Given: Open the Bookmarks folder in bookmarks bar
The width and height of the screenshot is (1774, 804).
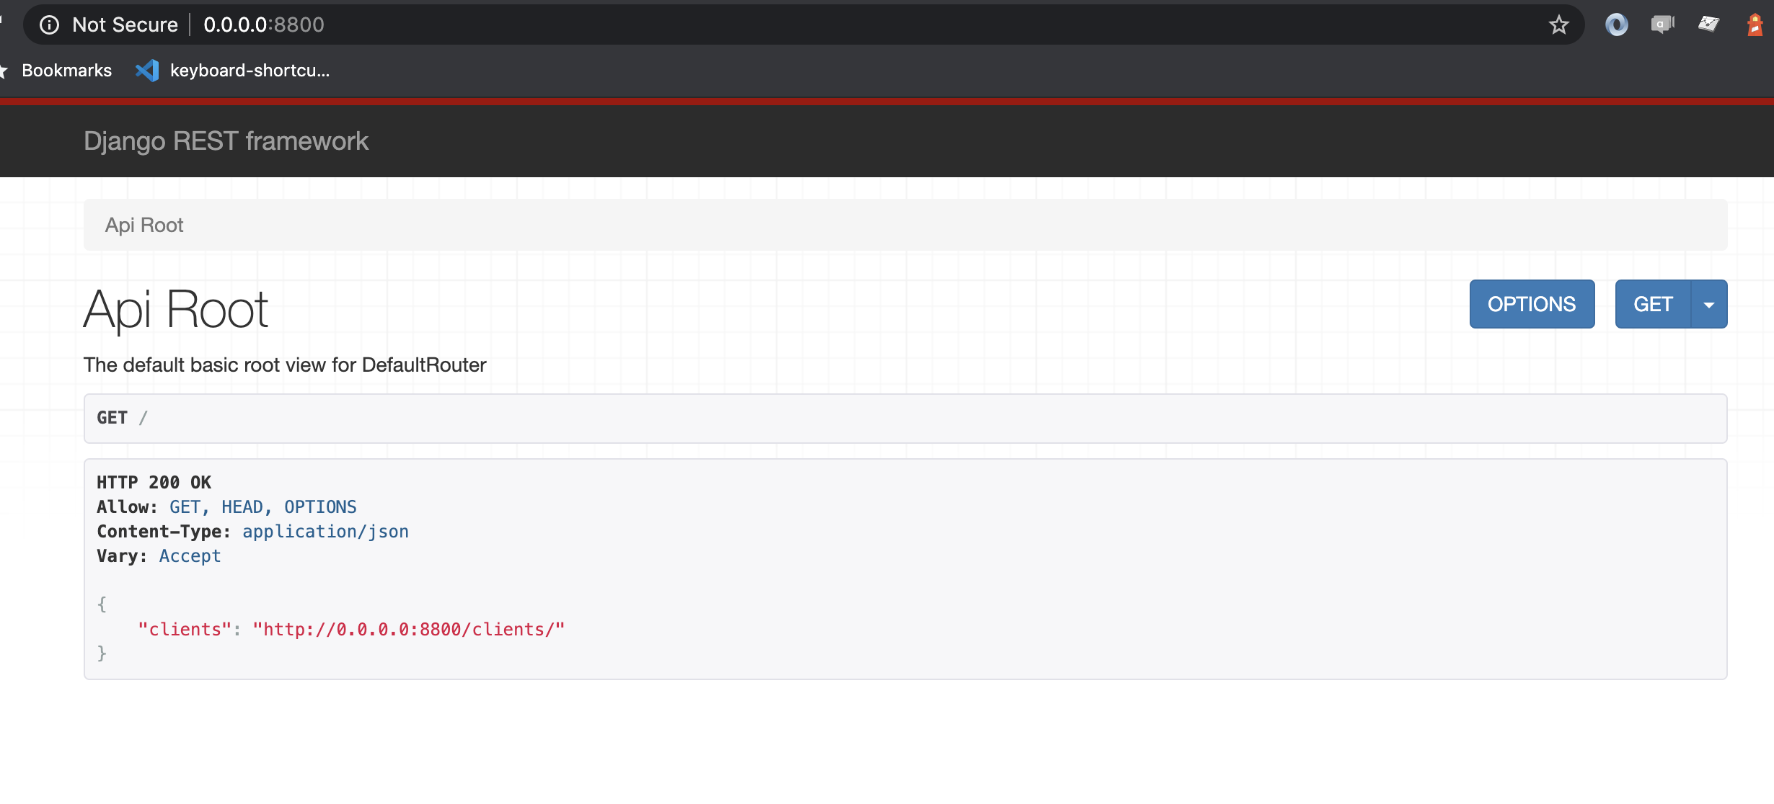Looking at the screenshot, I should click(x=66, y=71).
